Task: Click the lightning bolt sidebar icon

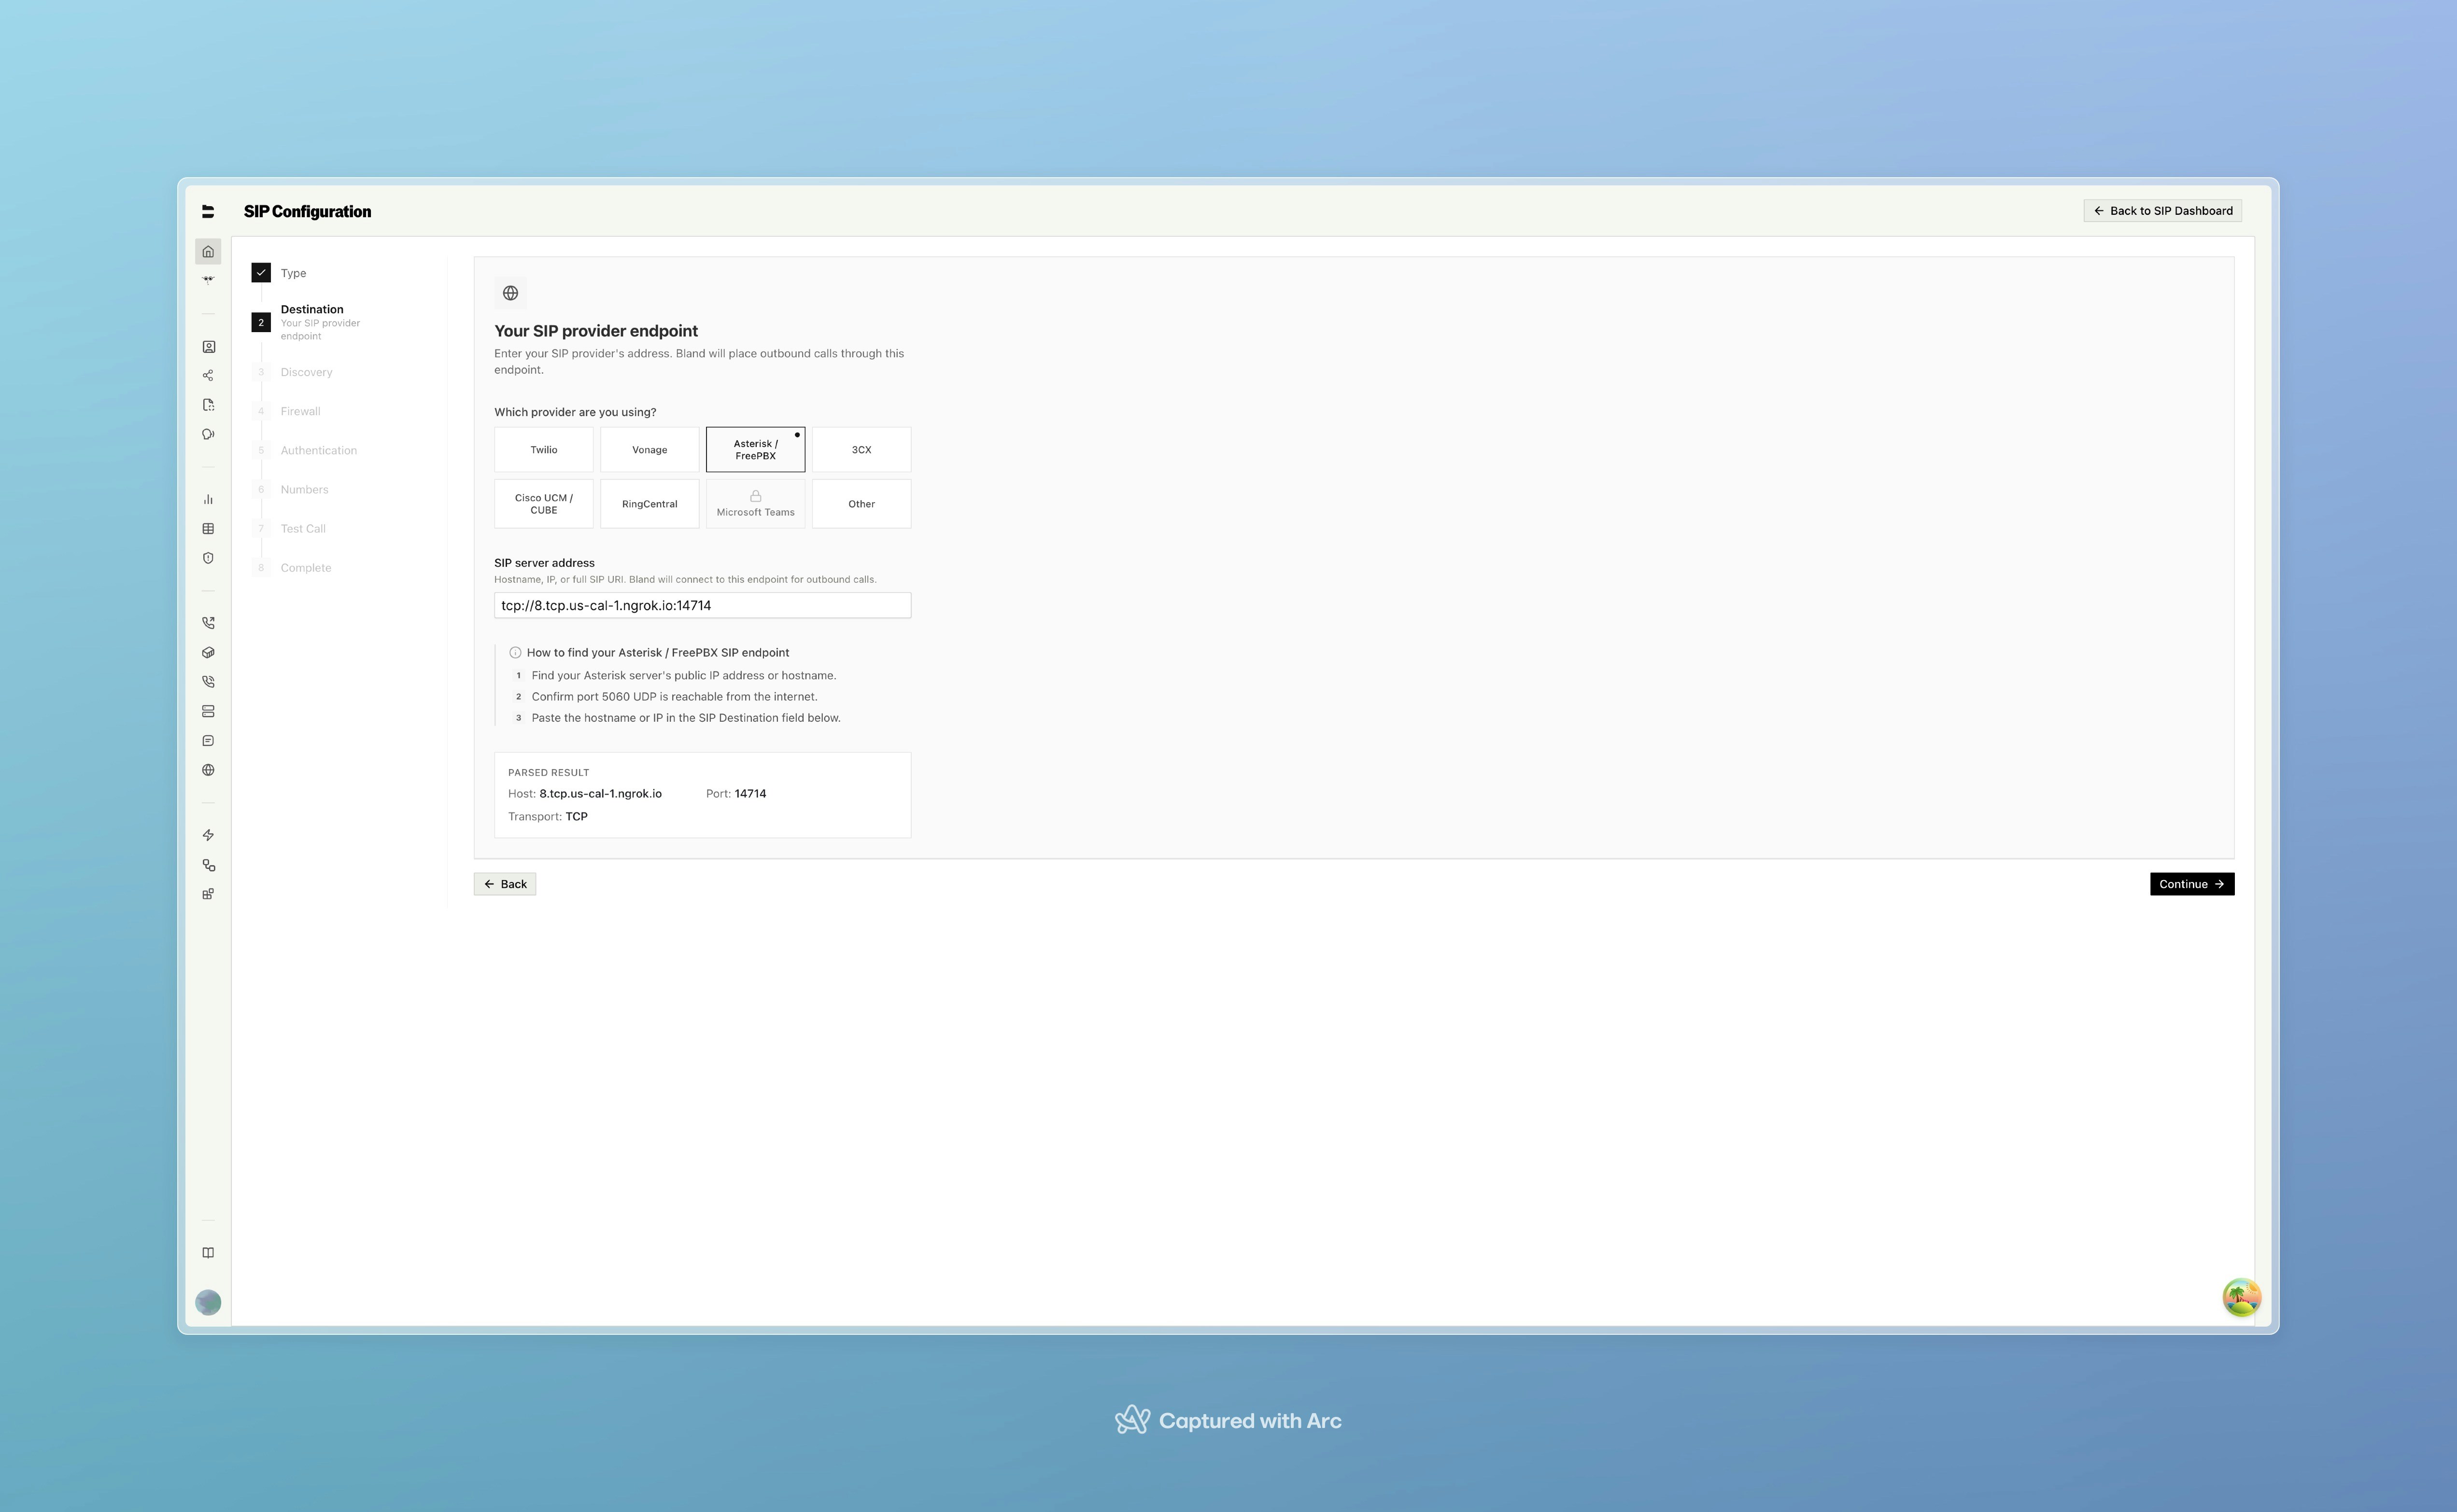Action: pyautogui.click(x=208, y=835)
